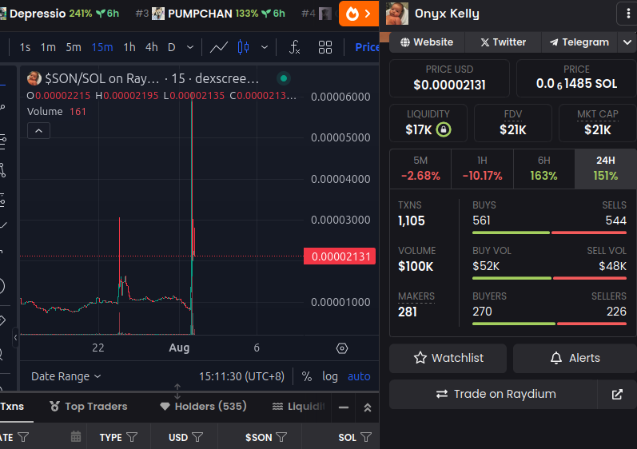
Task: Select the 1s timeframe
Action: 25,47
